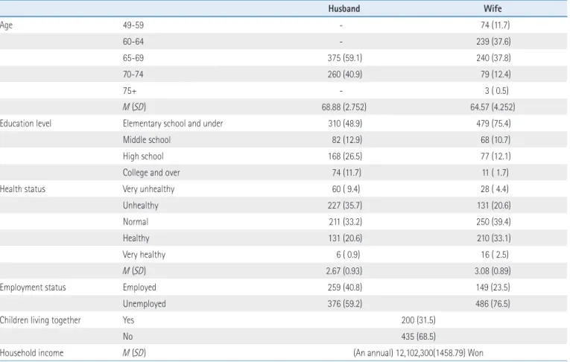Click the College and over cell

(x=151, y=172)
